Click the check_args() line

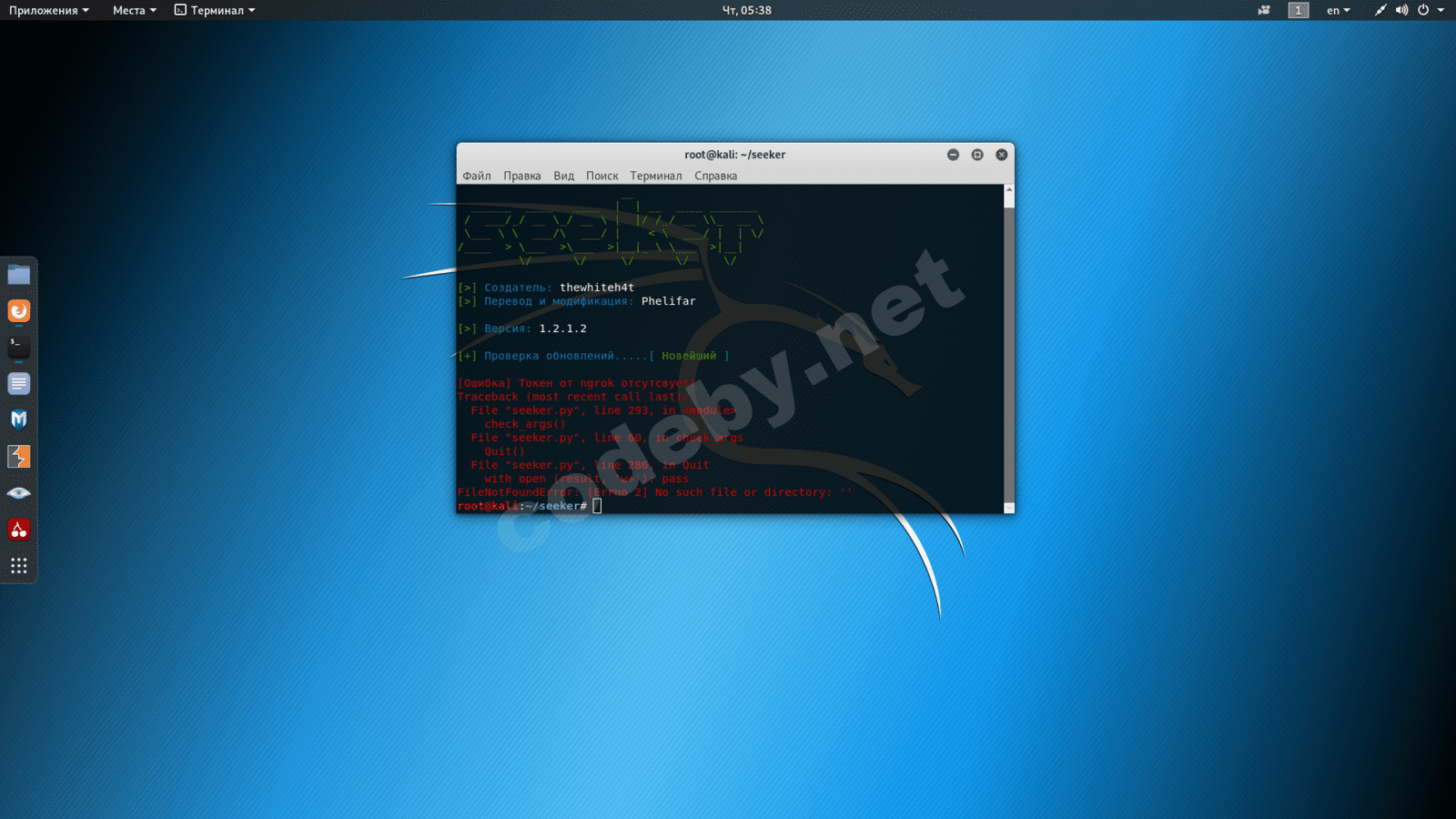[x=525, y=424]
